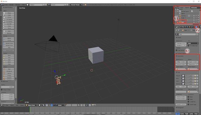Image resolution: width=201 pixels, height=115 pixels.
Task: Open the outliner View menu
Action: [182, 8]
